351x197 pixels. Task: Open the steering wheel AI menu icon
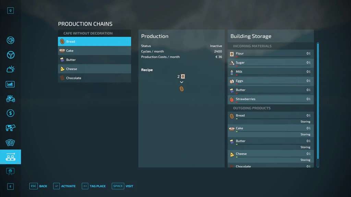pyautogui.click(x=10, y=55)
